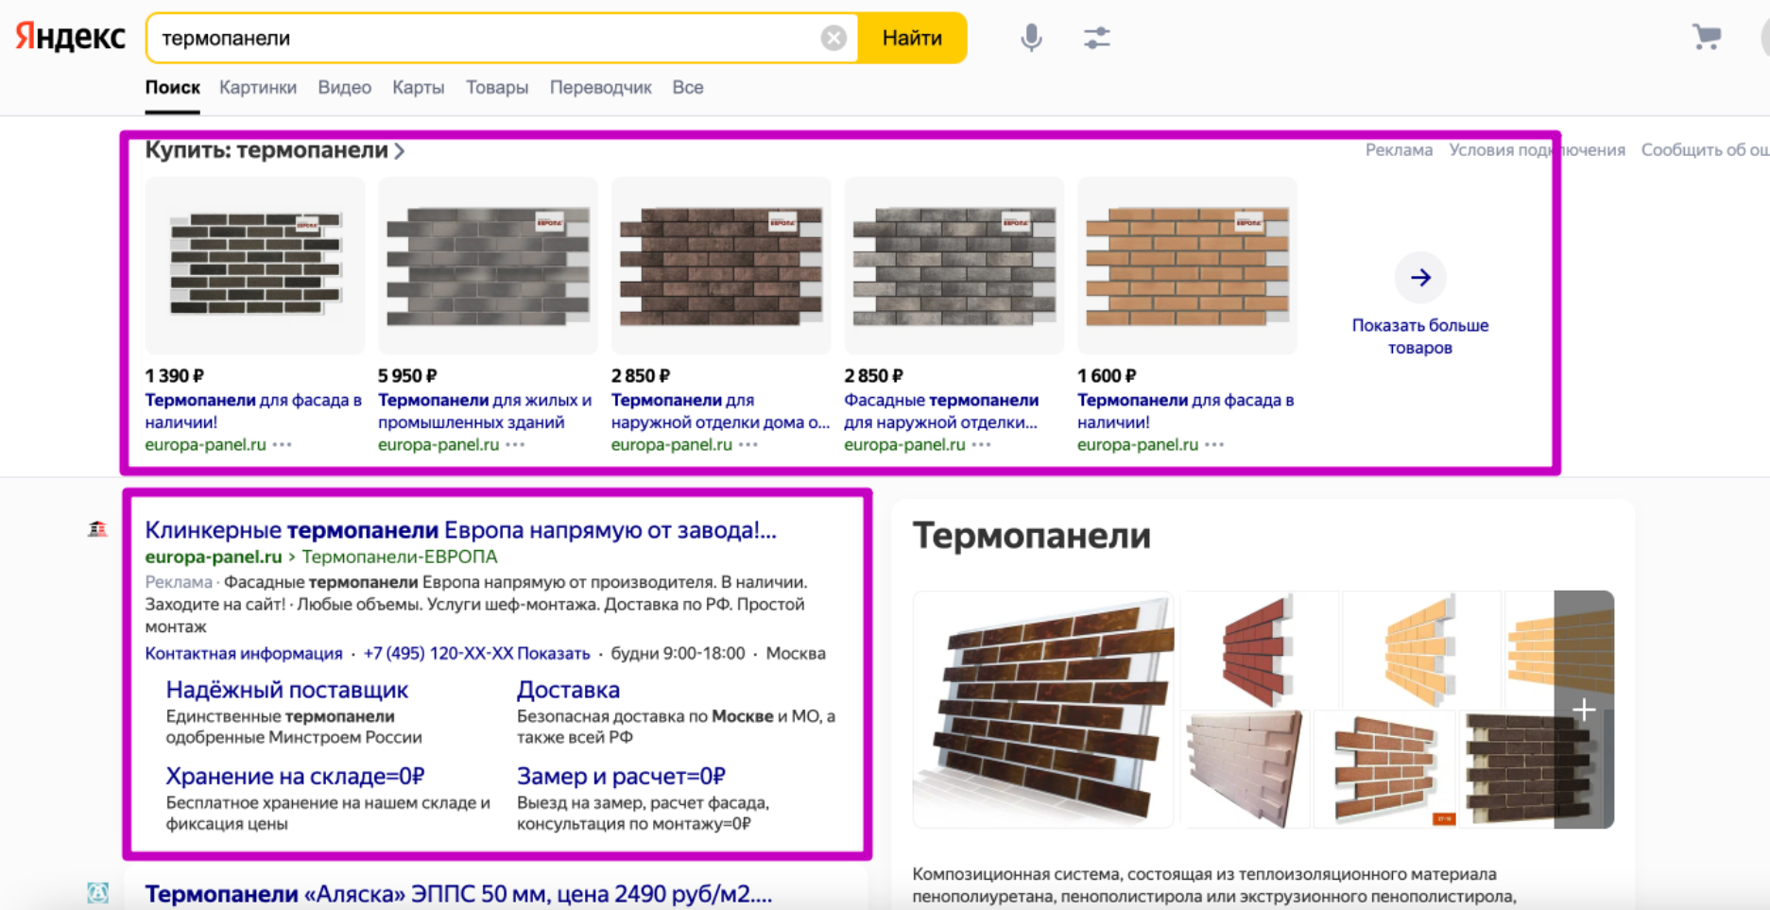The height and width of the screenshot is (910, 1770).
Task: Open orange-and-white brick corner image in gallery bottom row
Action: pyautogui.click(x=1385, y=769)
